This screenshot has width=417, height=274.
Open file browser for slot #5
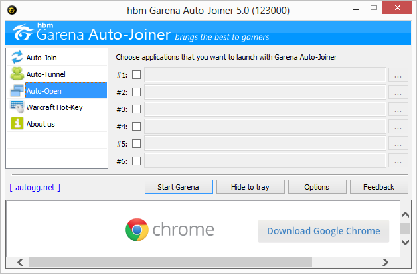click(398, 143)
